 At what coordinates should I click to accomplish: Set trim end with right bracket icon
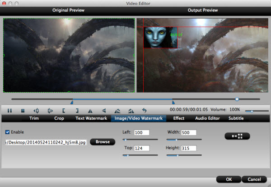[x=77, y=111]
